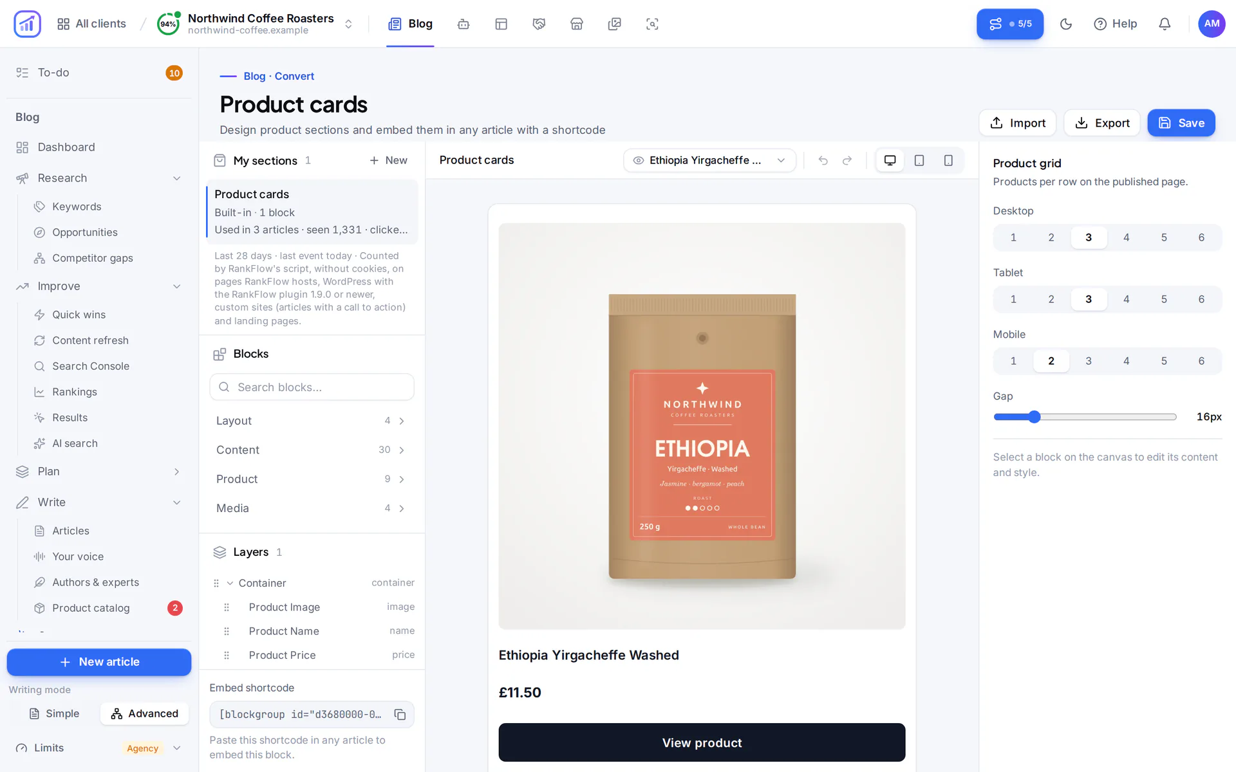Open the scan focus nav icon

click(652, 24)
